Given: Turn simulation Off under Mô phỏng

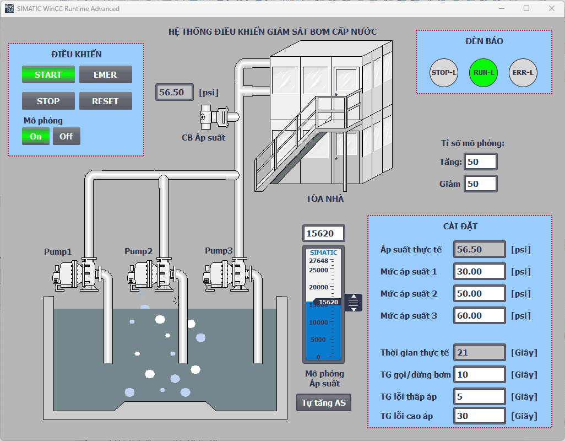Looking at the screenshot, I should tap(66, 136).
